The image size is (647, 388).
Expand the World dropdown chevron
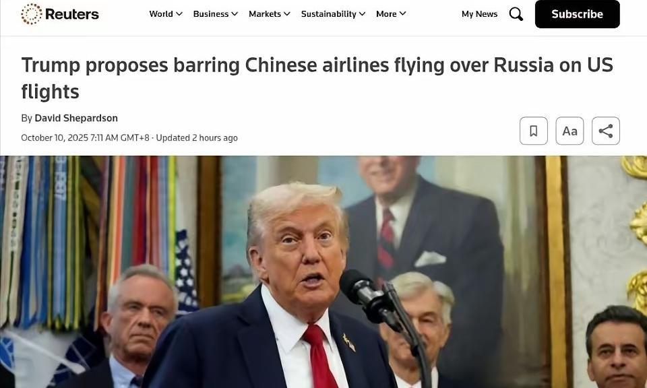(179, 14)
